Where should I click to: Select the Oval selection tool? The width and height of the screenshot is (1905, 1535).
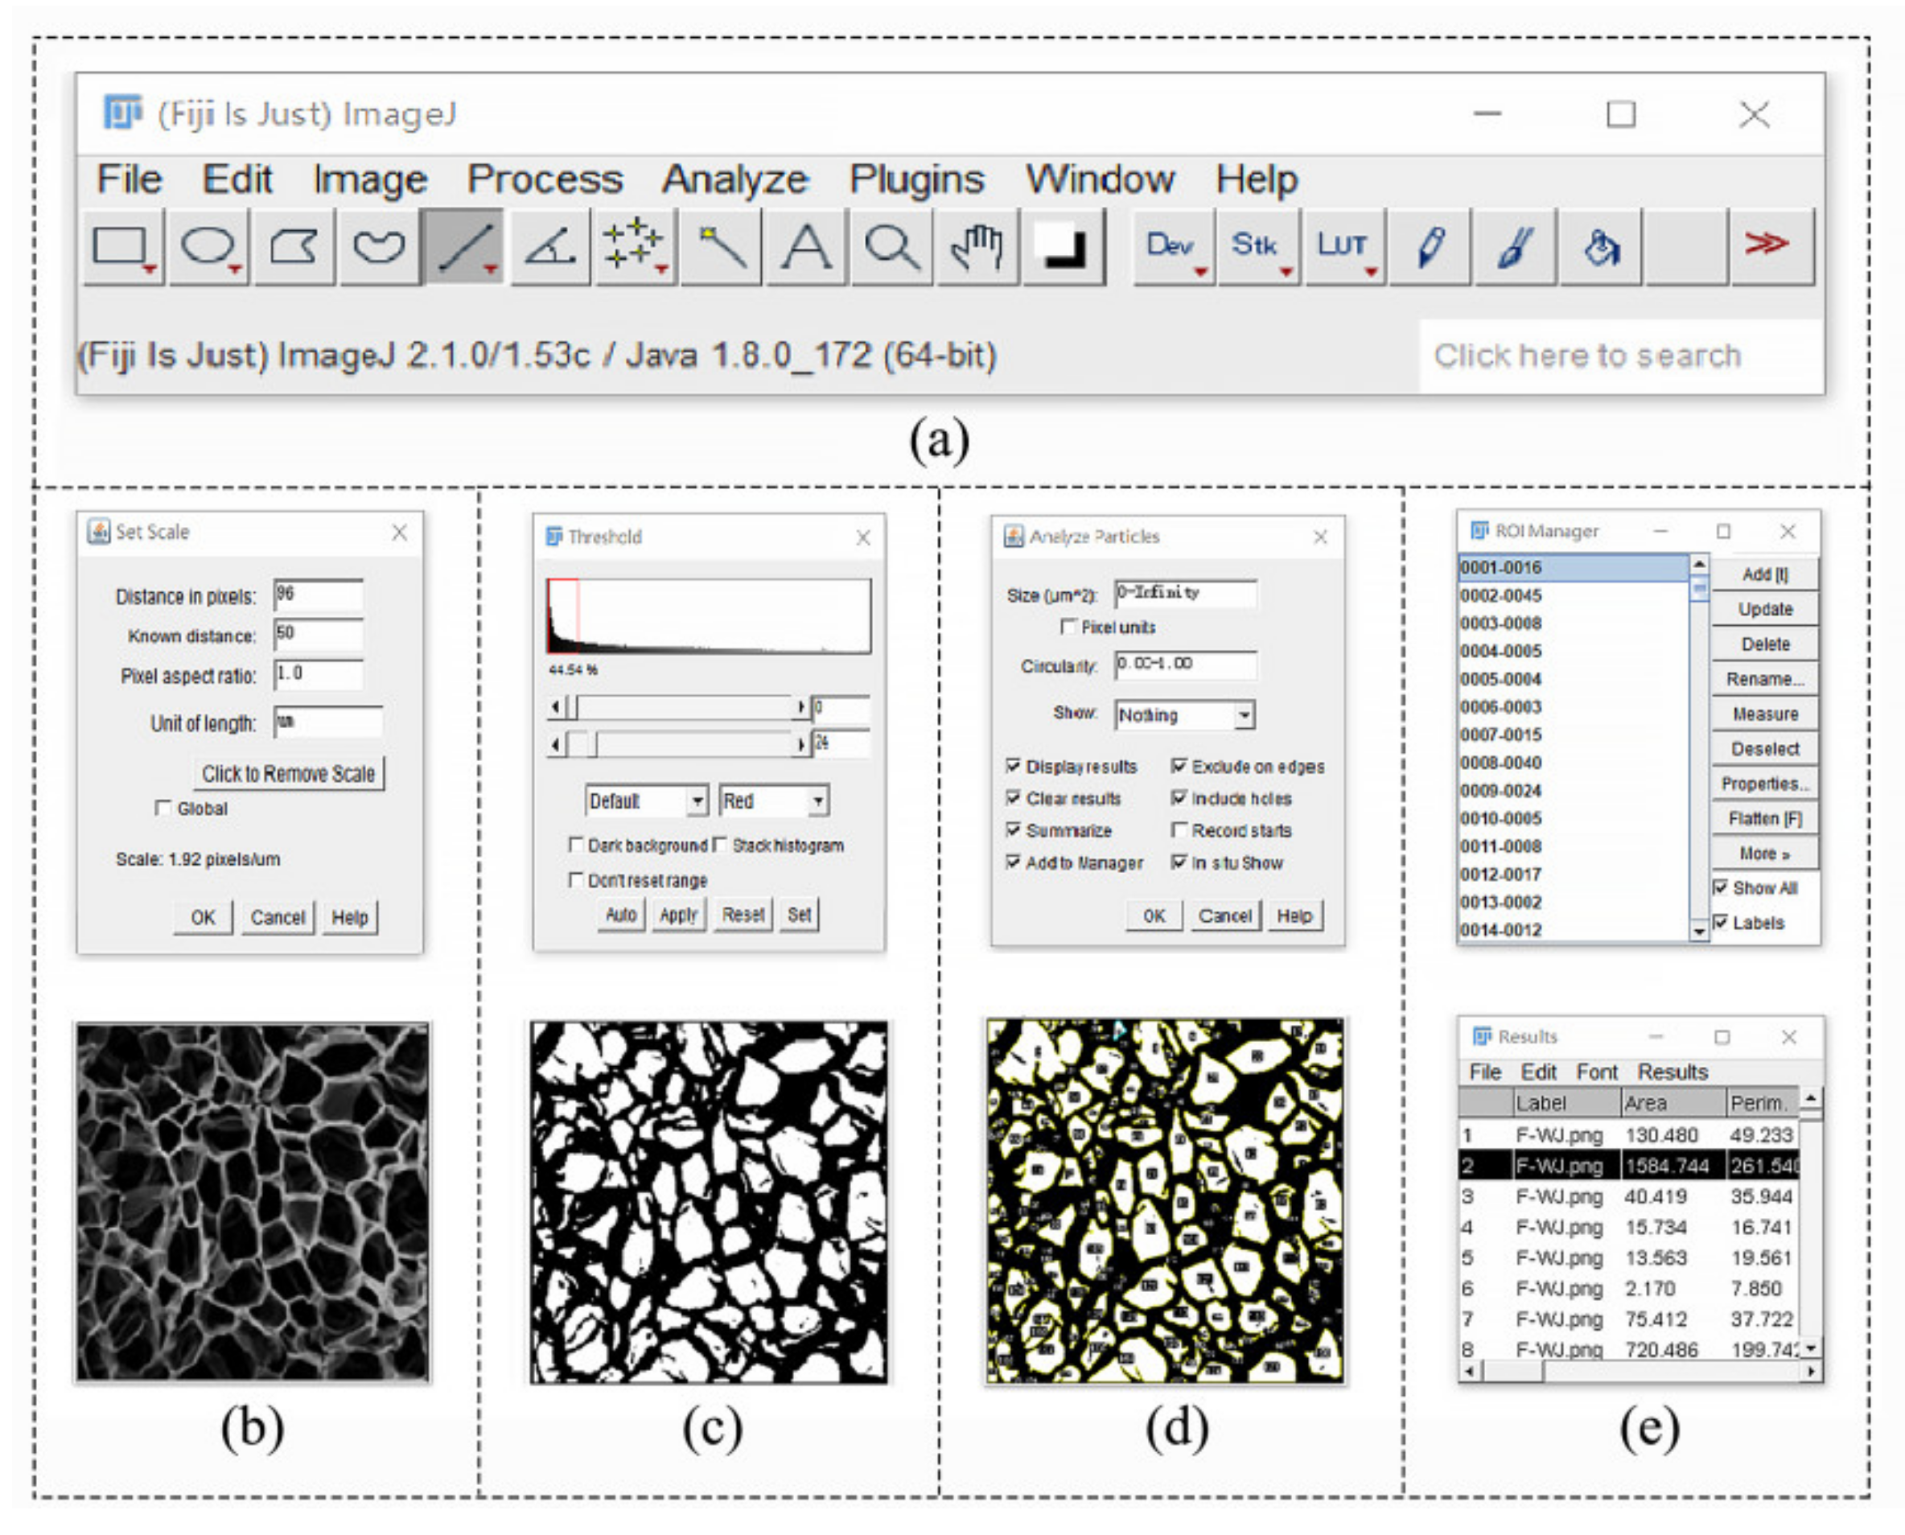[208, 247]
